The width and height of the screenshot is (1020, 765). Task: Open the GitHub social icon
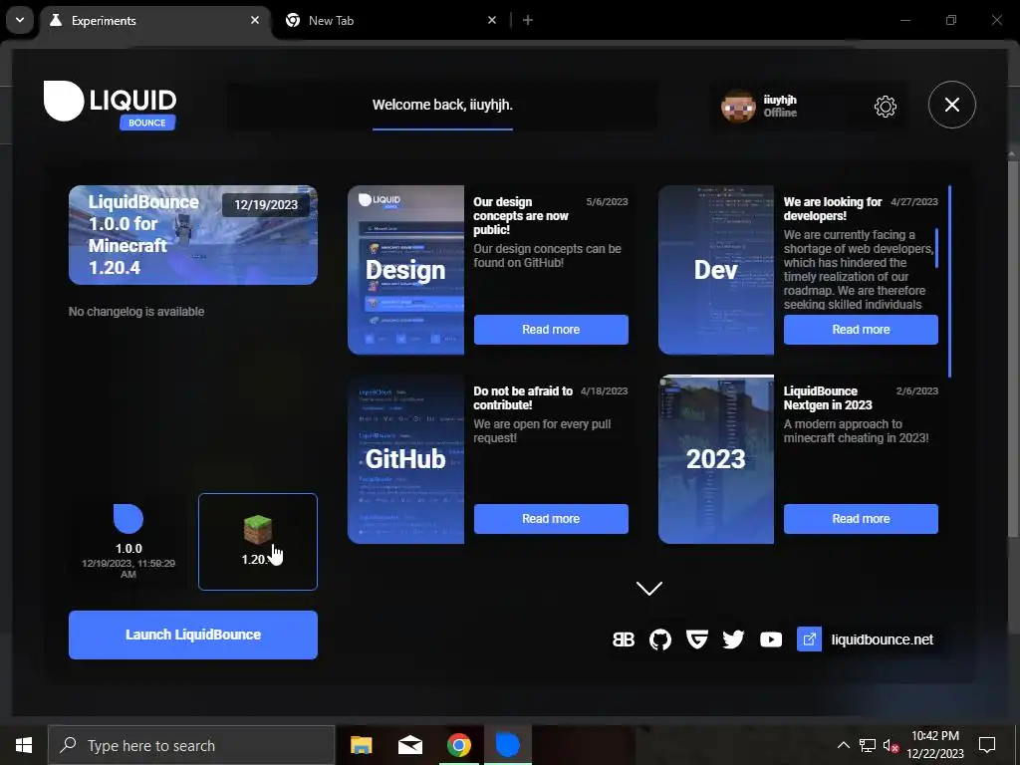click(x=659, y=639)
